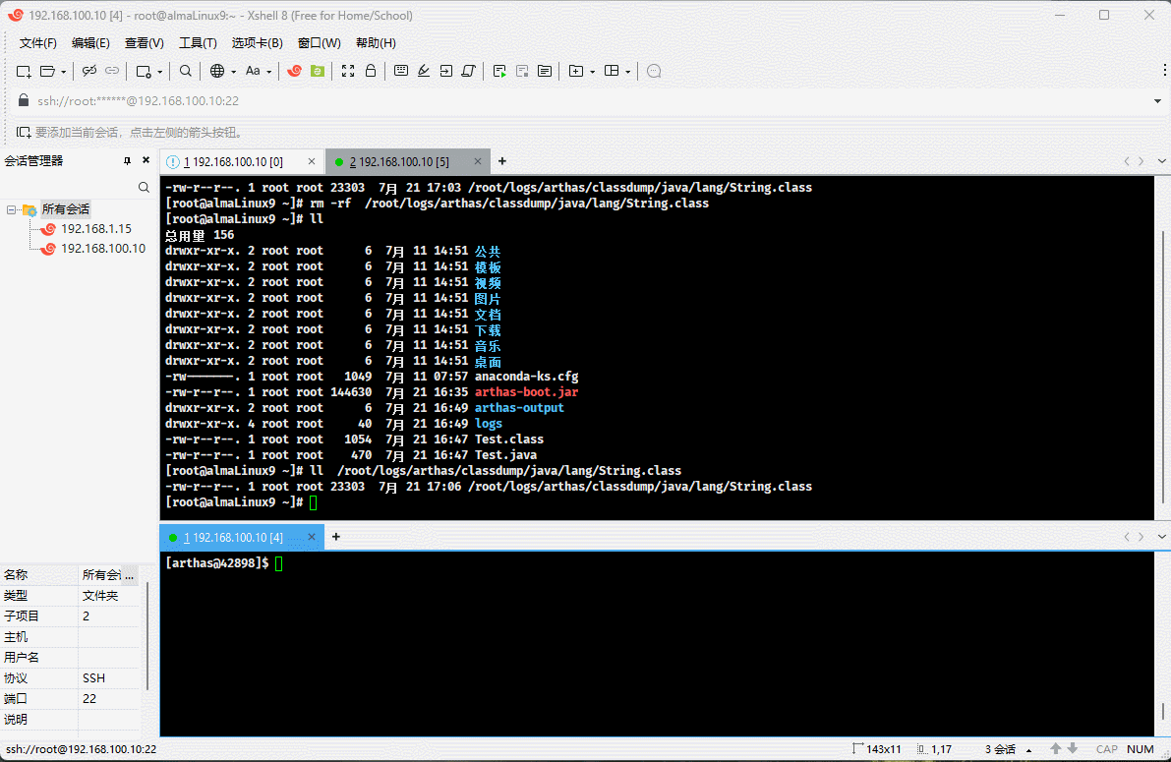Open the 工具(T) menu
1171x762 pixels.
[198, 42]
